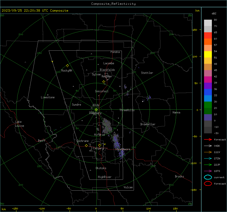Click the Olds map label
The height and width of the screenshot is (212, 227).
pos(96,105)
